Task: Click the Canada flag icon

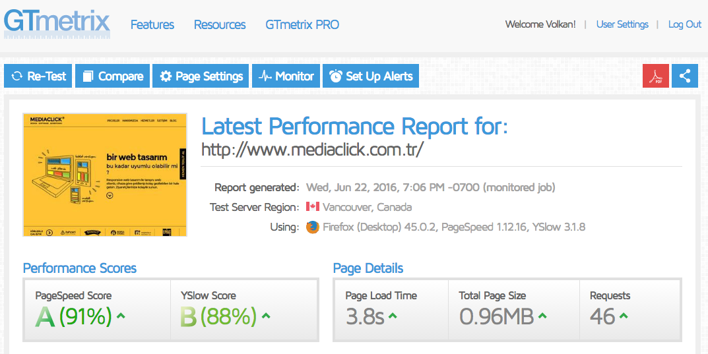Action: (312, 207)
